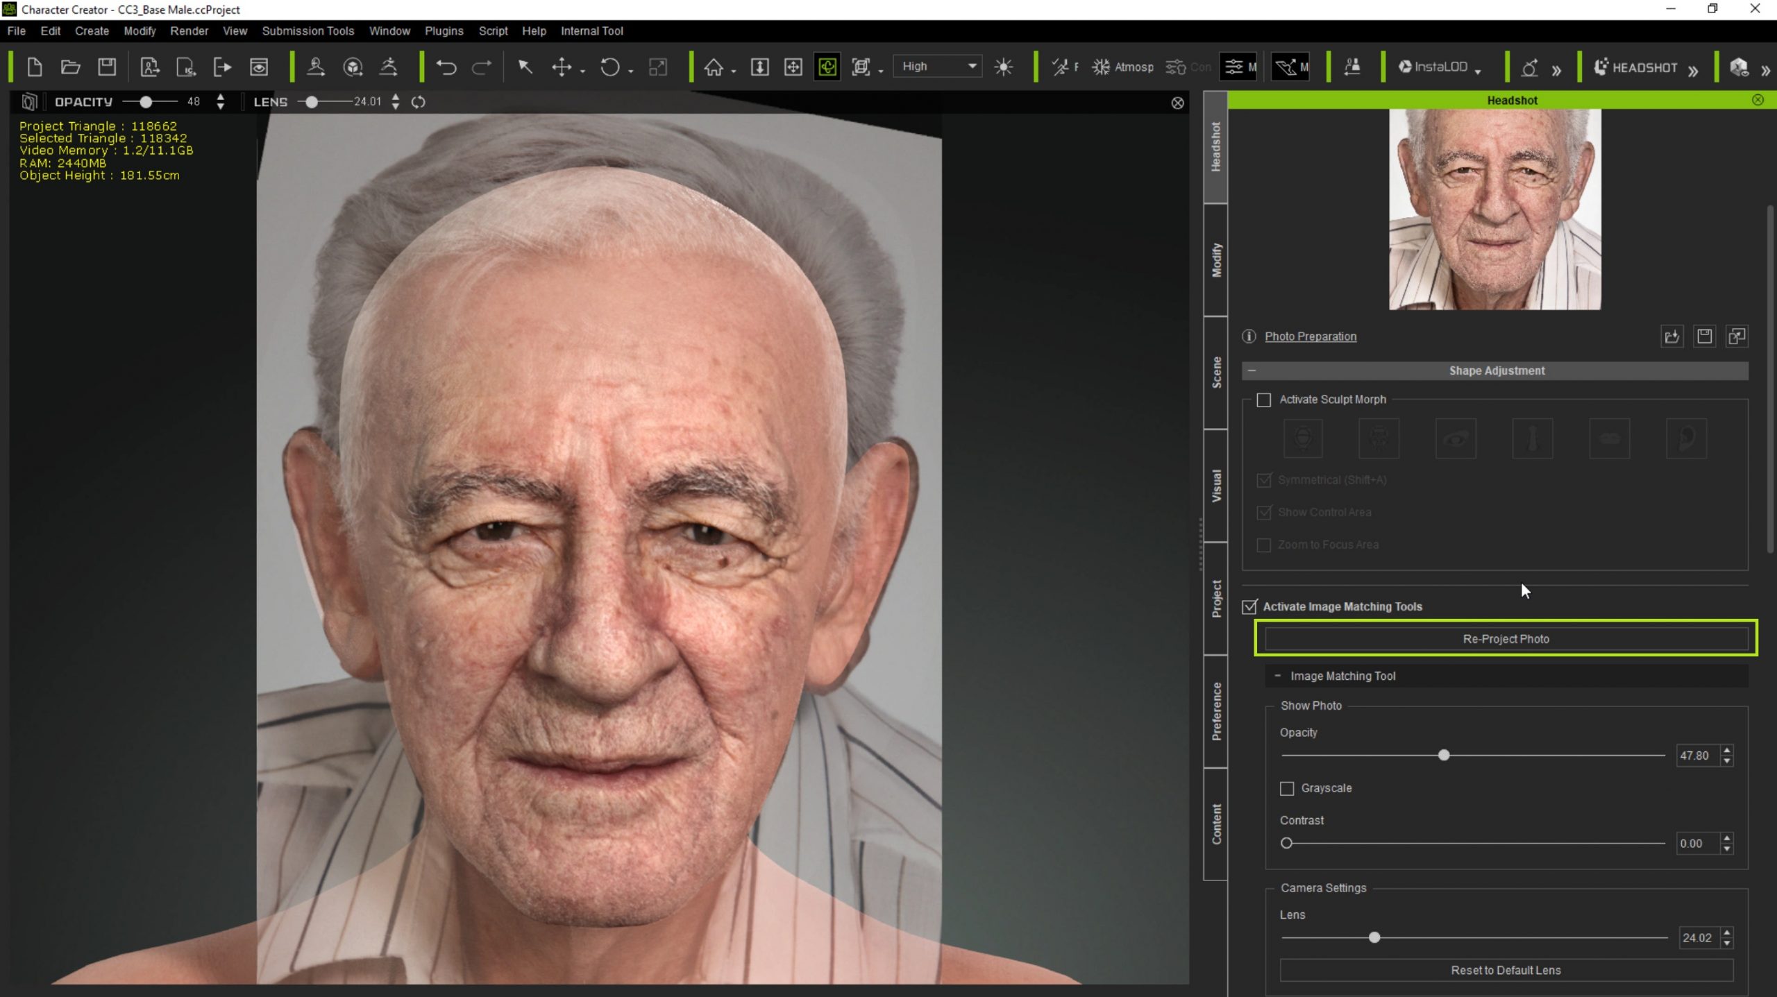1777x997 pixels.
Task: Collapse the Shape Adjustment section
Action: pyautogui.click(x=1252, y=371)
